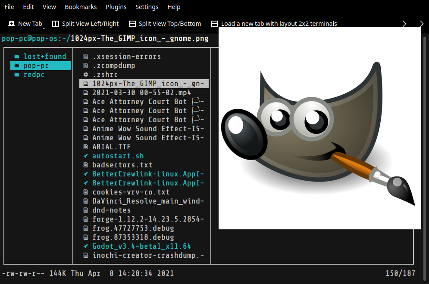
Task: Expand the second chevron at toolbar end
Action: tap(422, 24)
